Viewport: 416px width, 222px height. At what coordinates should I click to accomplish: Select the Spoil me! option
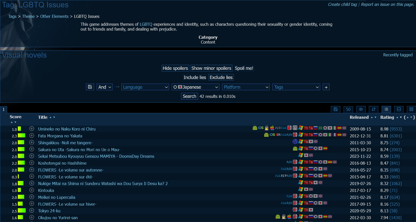pos(244,68)
